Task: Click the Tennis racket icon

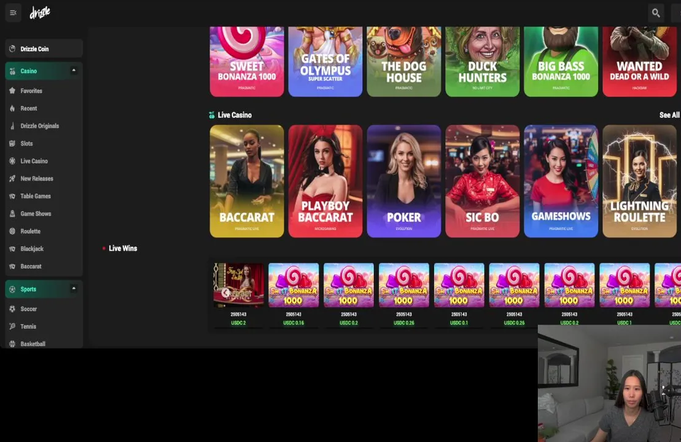Action: (x=12, y=327)
